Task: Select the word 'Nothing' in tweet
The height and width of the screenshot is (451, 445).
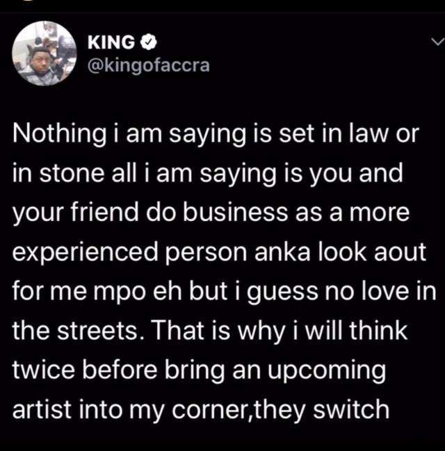Action: pos(59,135)
